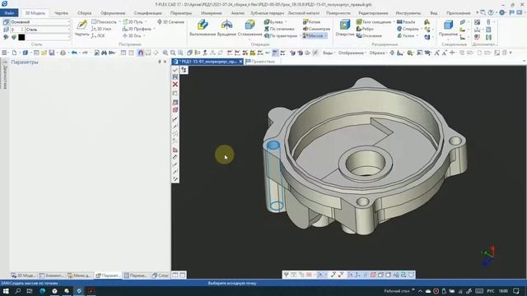The width and height of the screenshot is (527, 296).
Task: Expand the Тело смещения dropdown
Action: [x=394, y=22]
